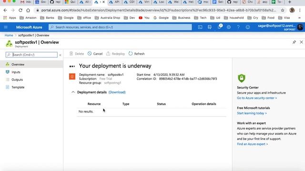Switch to the 'All r' Azure tab
305x171 pixels.
pyautogui.click(x=85, y=2)
